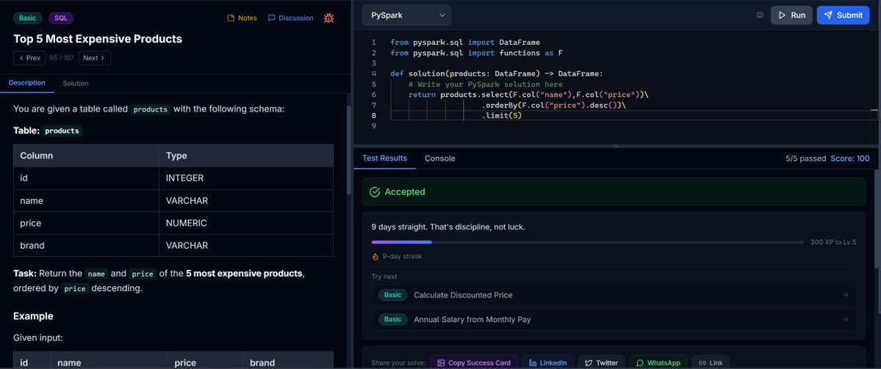
Task: Click the XP progress bar
Action: pos(587,242)
